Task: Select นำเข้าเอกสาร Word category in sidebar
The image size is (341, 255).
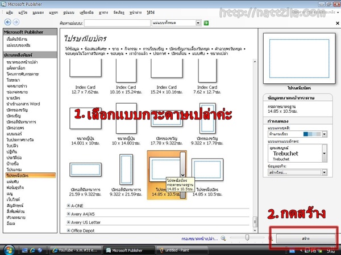Action: [x=23, y=104]
